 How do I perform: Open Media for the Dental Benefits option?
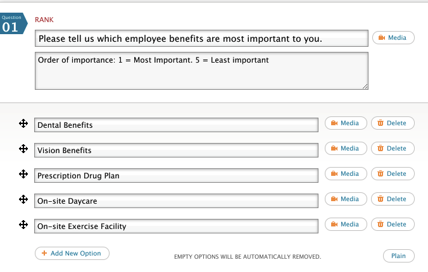coord(345,123)
